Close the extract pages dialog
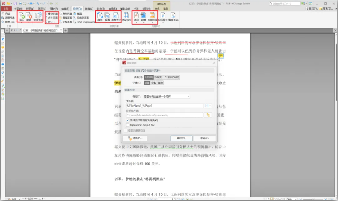This screenshot has height=201, width=338. [x=214, y=63]
